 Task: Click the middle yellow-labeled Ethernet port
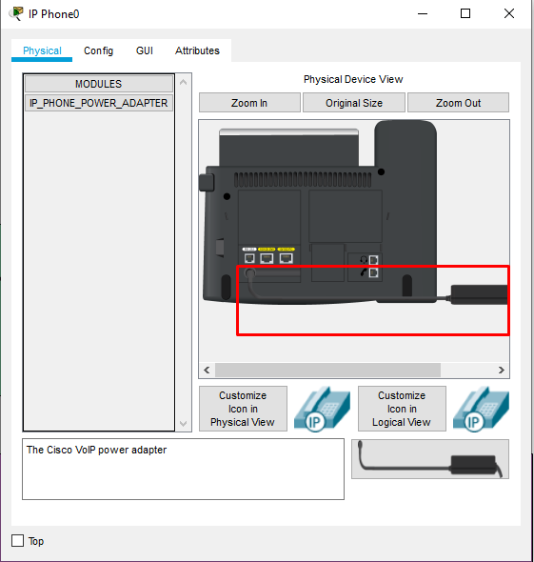pos(267,258)
